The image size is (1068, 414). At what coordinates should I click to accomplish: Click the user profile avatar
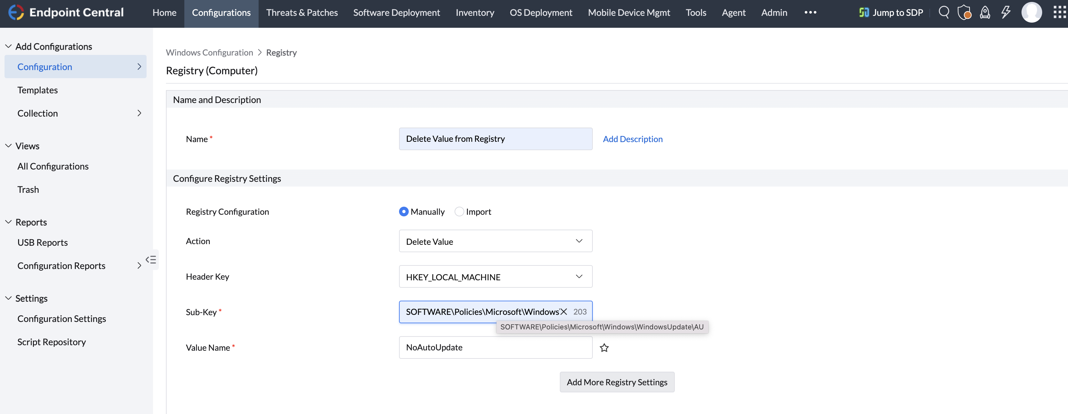[1032, 13]
